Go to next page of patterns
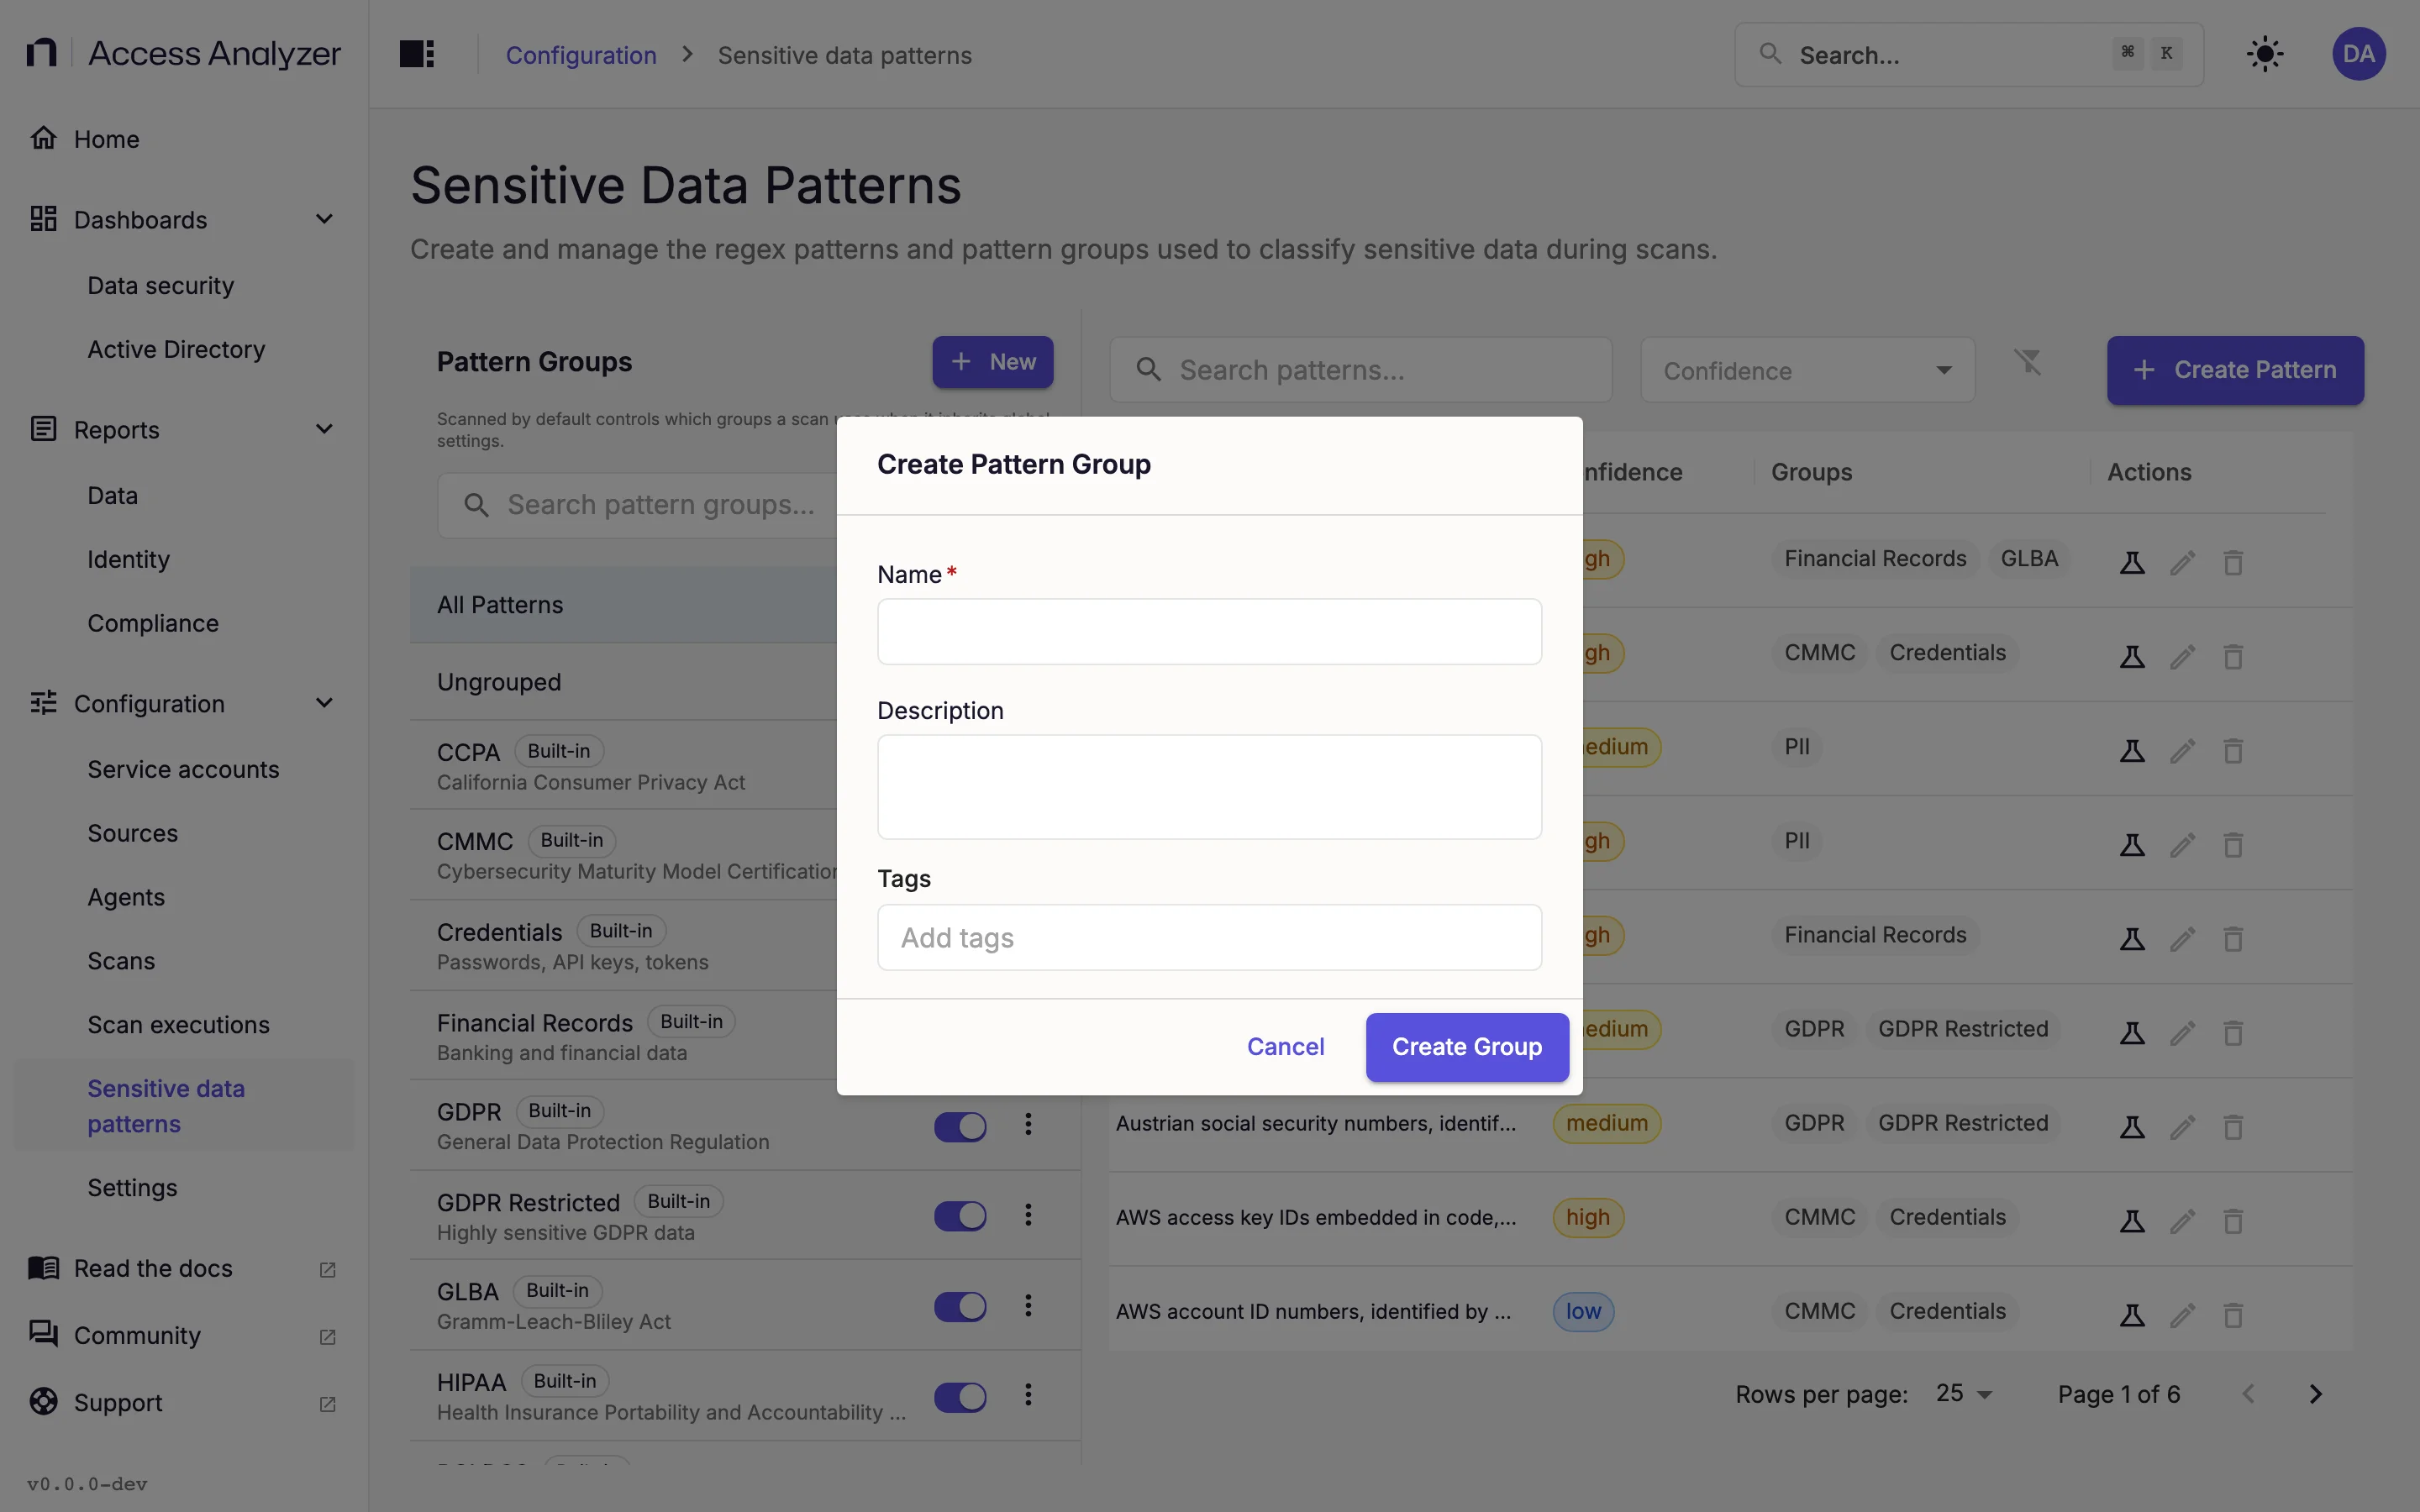Viewport: 2420px width, 1512px height. tap(2315, 1394)
